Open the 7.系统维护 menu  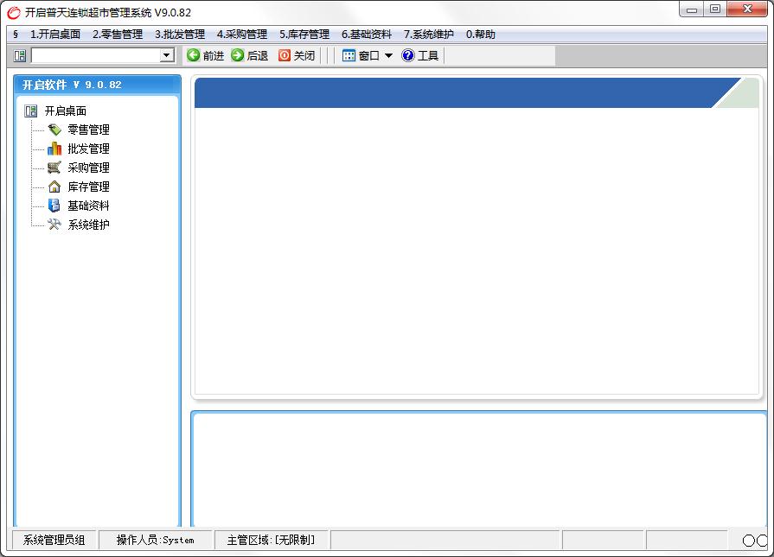(428, 34)
